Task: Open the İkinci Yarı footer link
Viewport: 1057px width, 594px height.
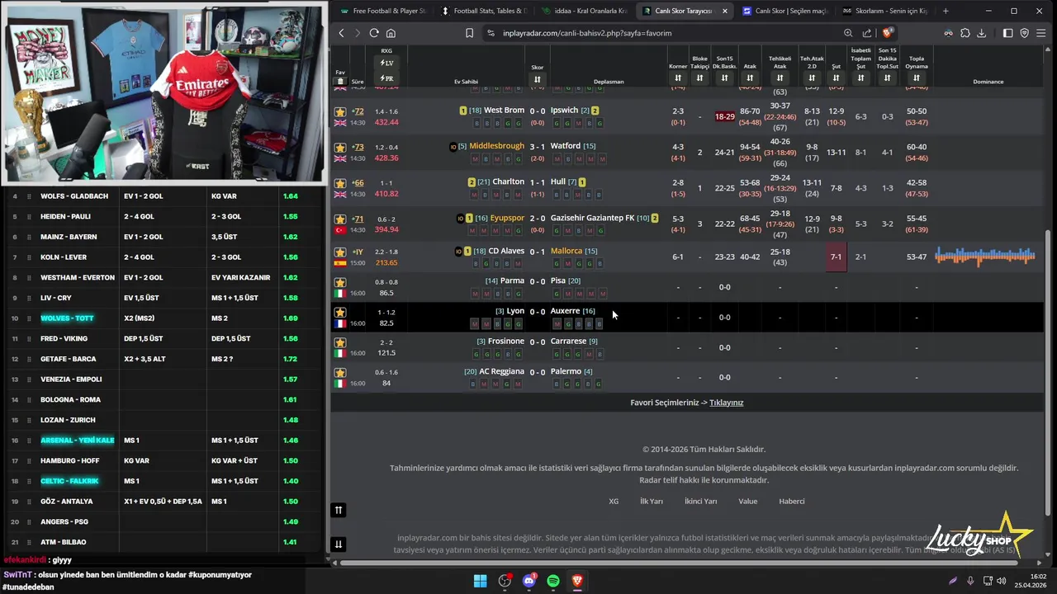Action: 700,501
